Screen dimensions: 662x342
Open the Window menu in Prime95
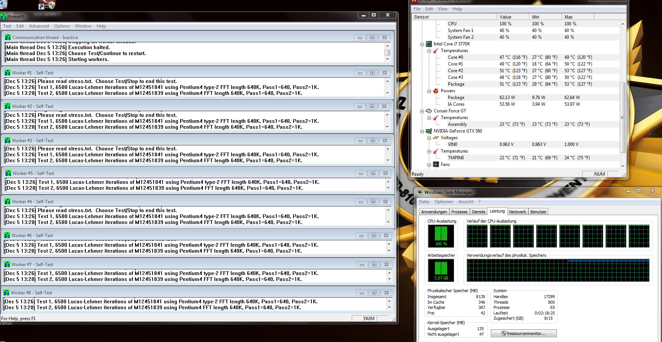[x=83, y=26]
